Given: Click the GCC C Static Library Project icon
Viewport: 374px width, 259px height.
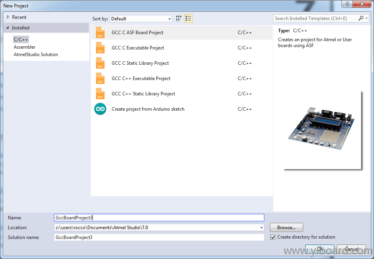Looking at the screenshot, I should [x=100, y=63].
